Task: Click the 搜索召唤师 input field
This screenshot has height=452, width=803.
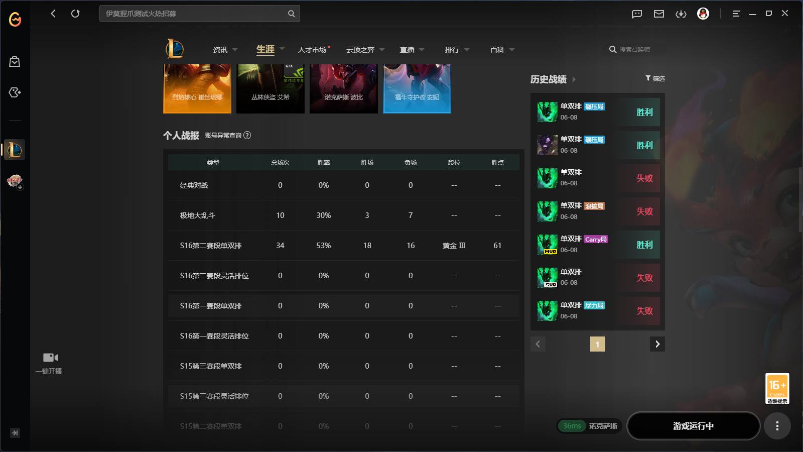Action: click(x=634, y=50)
